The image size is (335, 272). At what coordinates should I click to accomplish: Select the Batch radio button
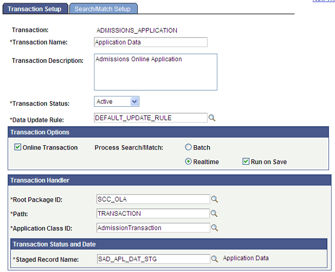[188, 147]
